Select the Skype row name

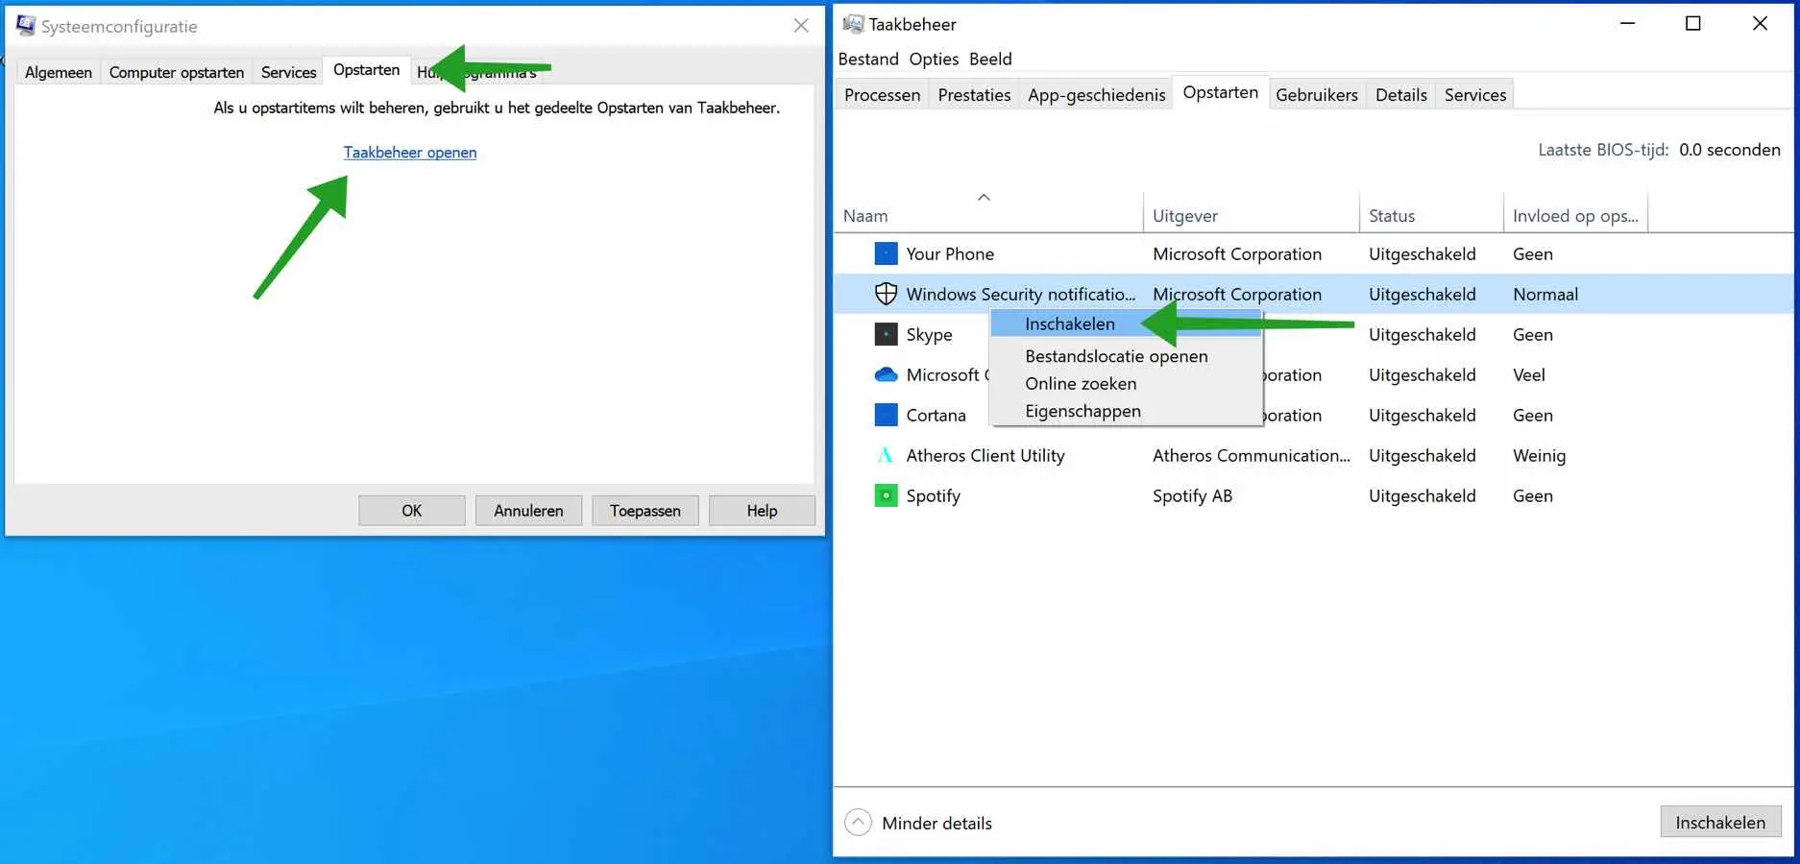point(929,334)
